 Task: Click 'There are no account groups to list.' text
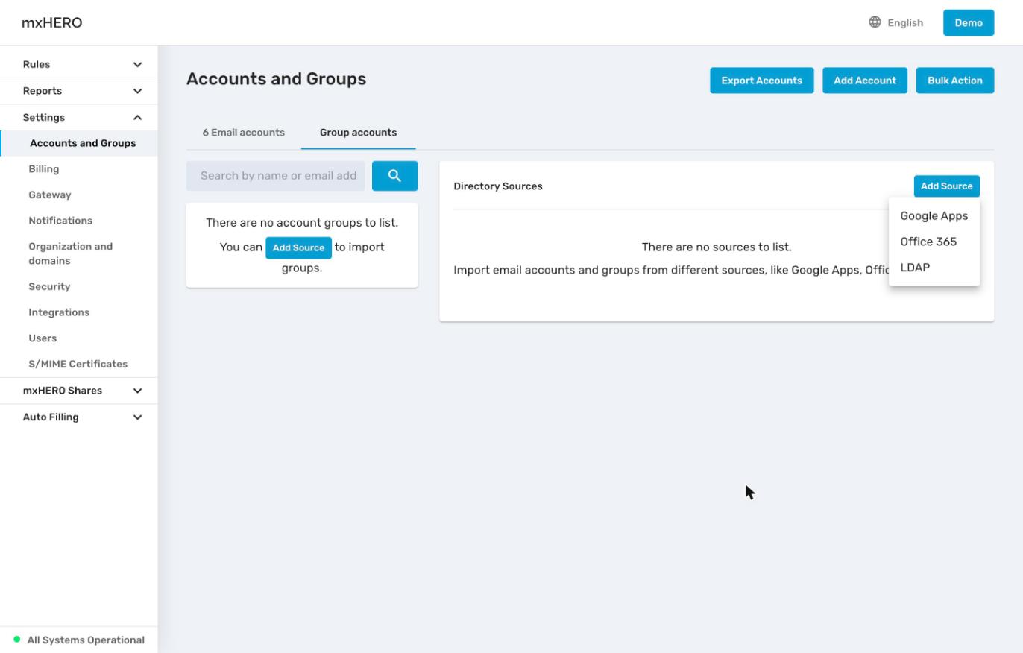pos(302,223)
